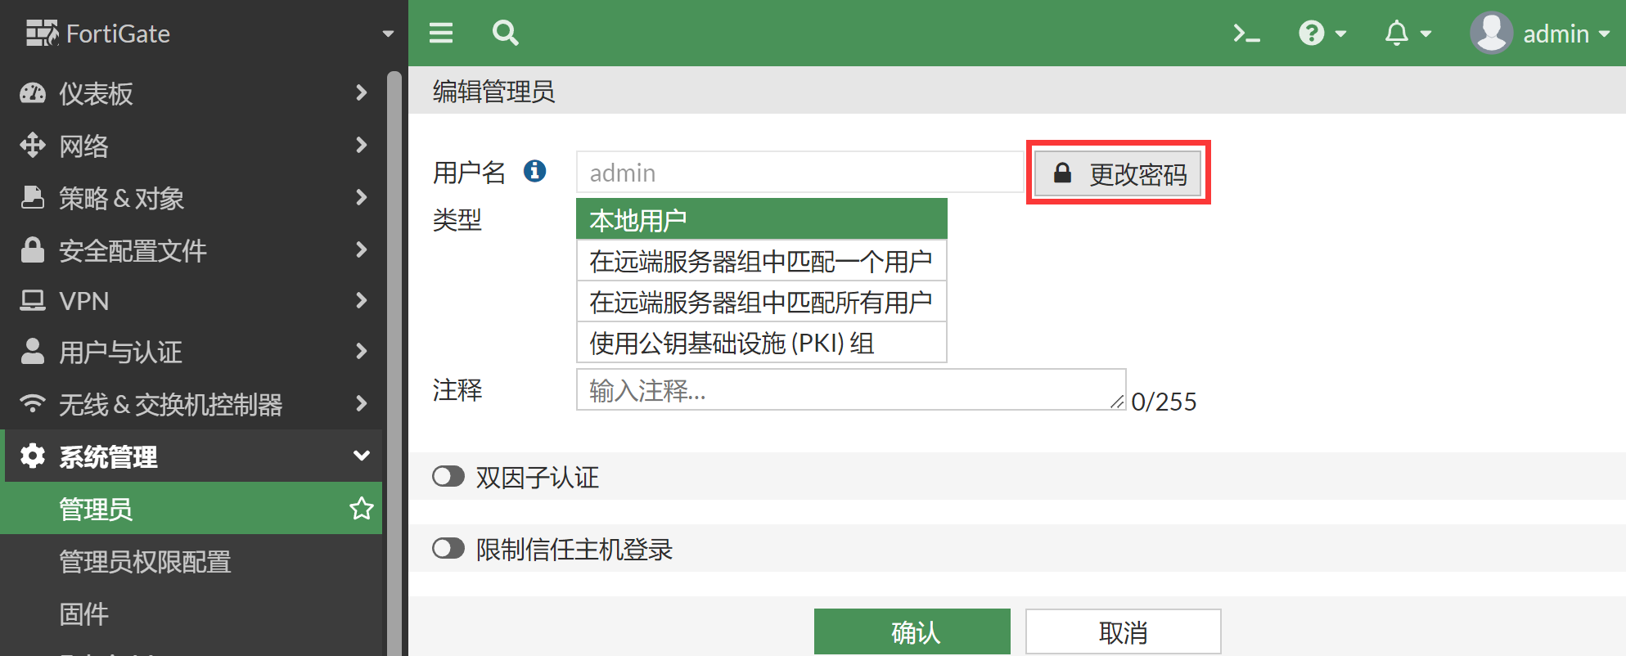Click the VPN laptop icon

33,301
